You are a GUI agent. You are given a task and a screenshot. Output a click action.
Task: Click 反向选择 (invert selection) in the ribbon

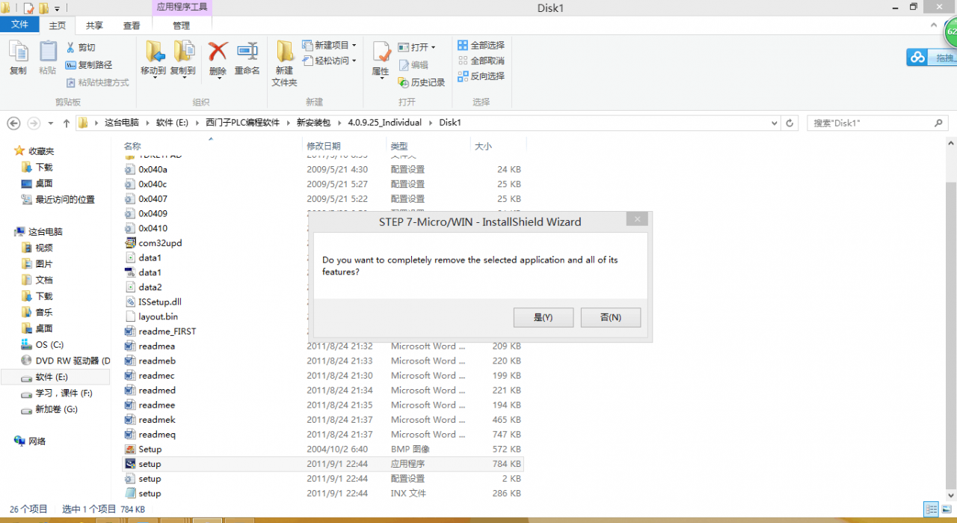tap(481, 76)
